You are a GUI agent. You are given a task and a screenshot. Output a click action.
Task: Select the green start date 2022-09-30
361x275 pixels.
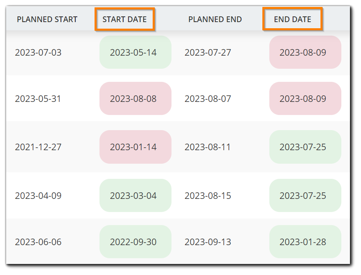pyautogui.click(x=135, y=241)
